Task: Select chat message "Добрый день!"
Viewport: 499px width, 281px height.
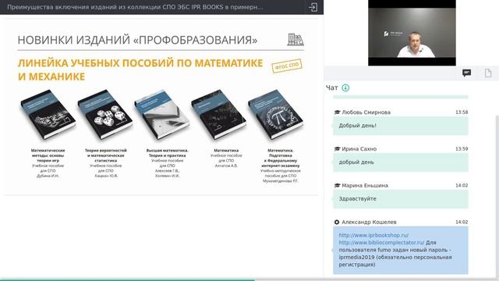Action: pyautogui.click(x=400, y=126)
